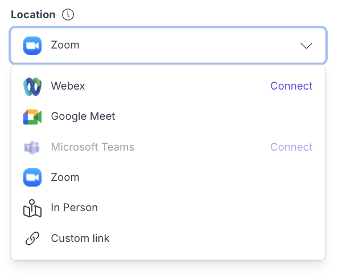This screenshot has height=275, width=338.
Task: Click the Google Meet camera icon
Action: [x=32, y=117]
